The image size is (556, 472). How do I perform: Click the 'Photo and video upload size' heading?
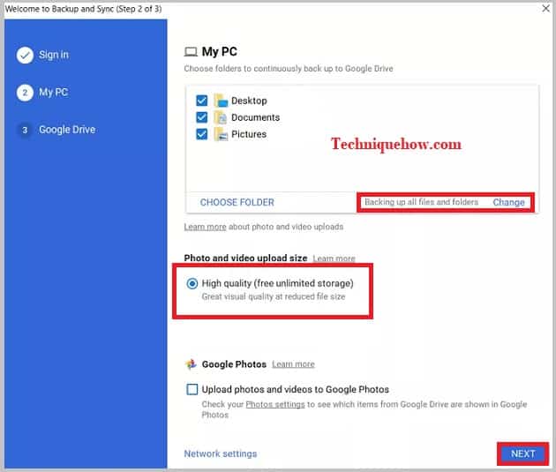(x=245, y=258)
